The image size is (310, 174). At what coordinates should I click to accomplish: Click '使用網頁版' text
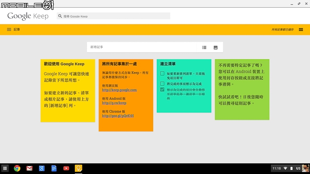coord(110,85)
